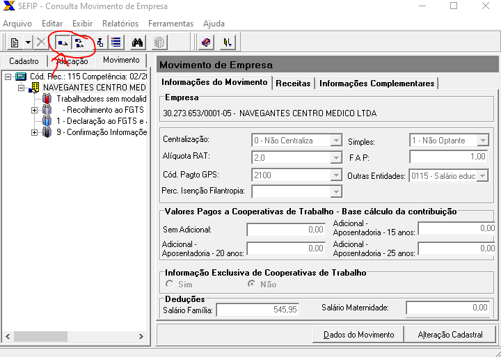Image resolution: width=501 pixels, height=357 pixels.
Task: Click the Sem Adicional value field
Action: pyautogui.click(x=286, y=230)
